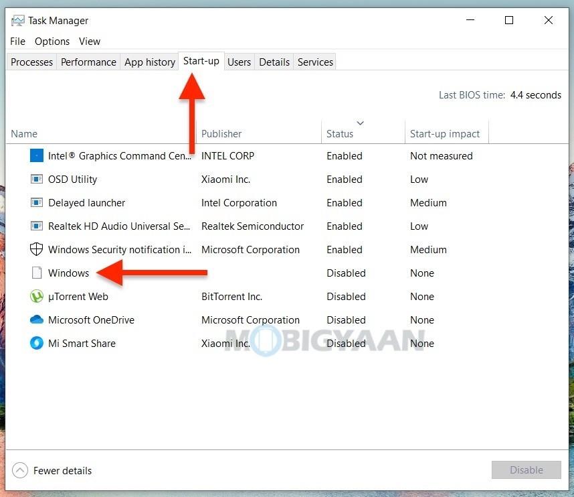Collapse view with Fewer details arrow icon
The image size is (574, 497).
[x=20, y=470]
